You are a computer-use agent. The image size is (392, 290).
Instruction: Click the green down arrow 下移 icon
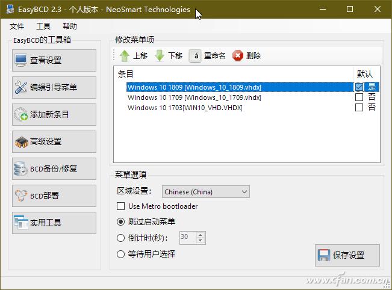[x=159, y=55]
